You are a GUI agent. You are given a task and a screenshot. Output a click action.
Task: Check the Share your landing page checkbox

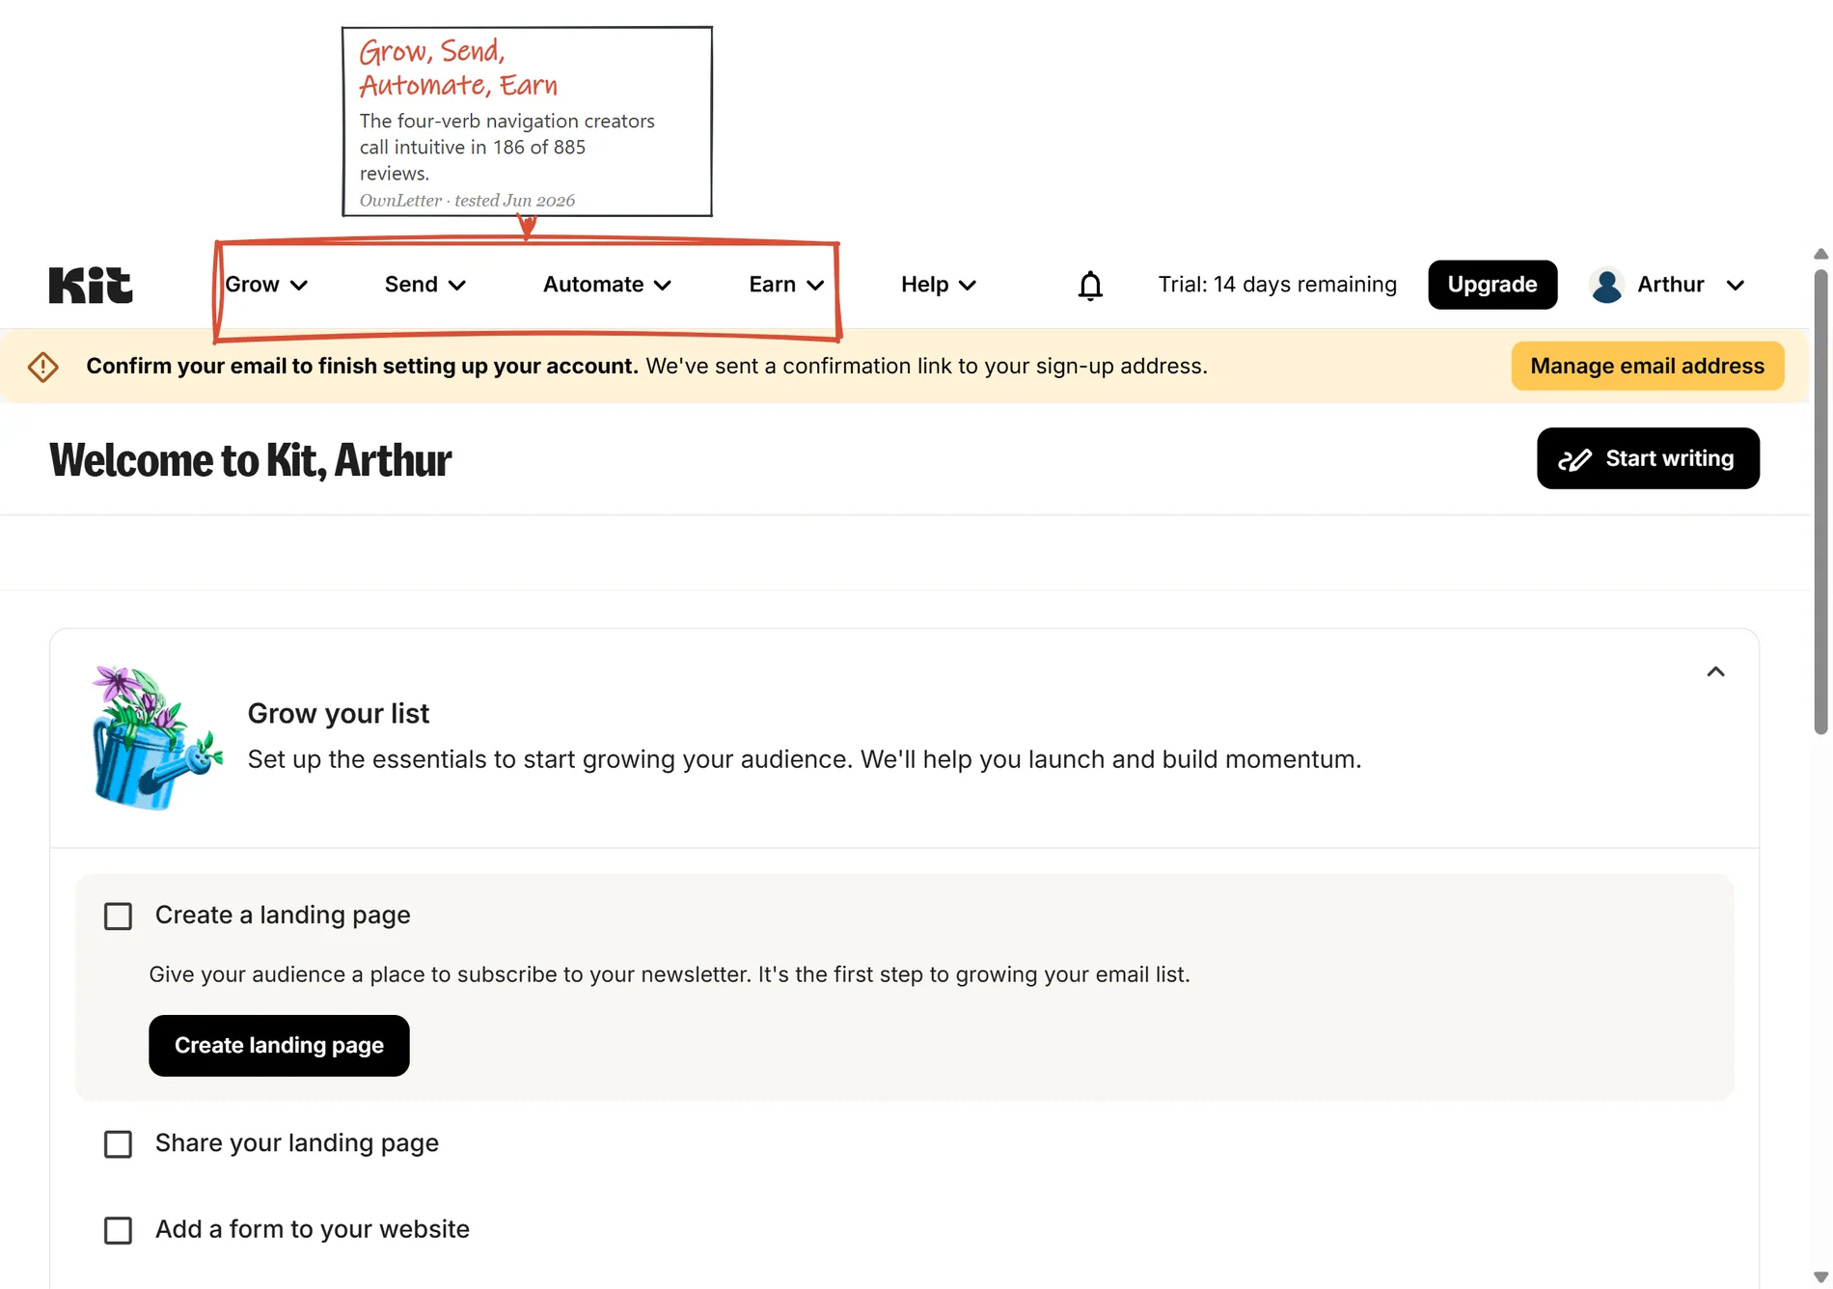click(x=118, y=1144)
